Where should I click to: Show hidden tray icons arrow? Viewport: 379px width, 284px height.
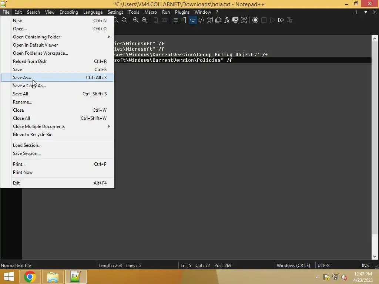tap(317, 277)
